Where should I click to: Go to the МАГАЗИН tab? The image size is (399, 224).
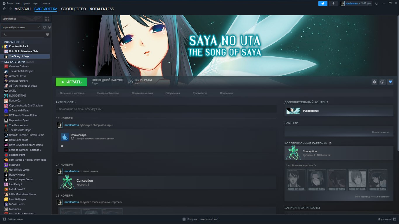(x=22, y=9)
